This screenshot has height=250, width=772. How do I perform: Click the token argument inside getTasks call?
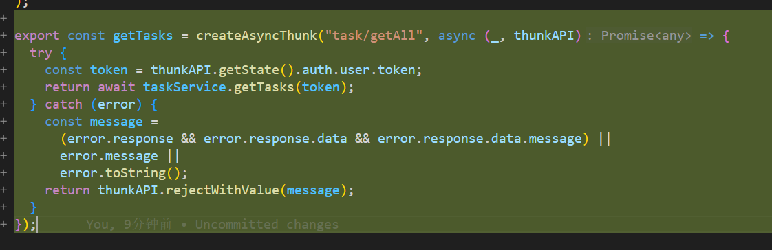tap(321, 87)
